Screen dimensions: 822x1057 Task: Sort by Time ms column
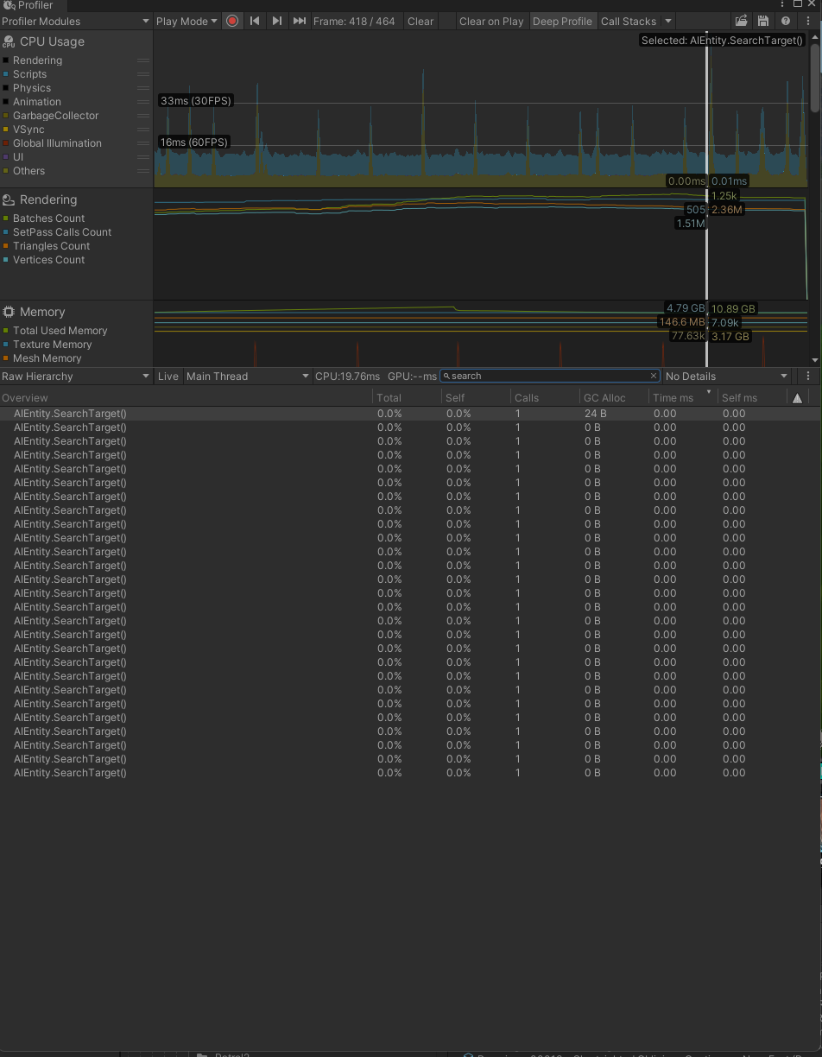(x=682, y=397)
